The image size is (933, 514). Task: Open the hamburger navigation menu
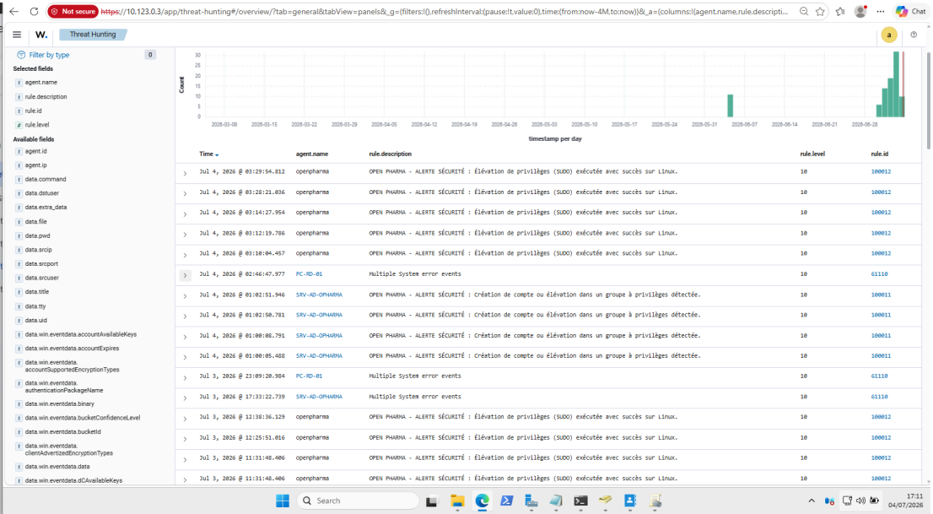(17, 35)
